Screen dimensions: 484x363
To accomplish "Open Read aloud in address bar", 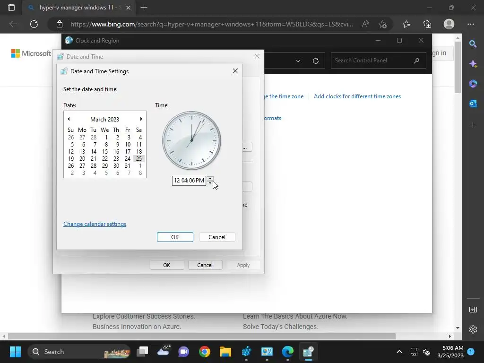I will [x=365, y=24].
